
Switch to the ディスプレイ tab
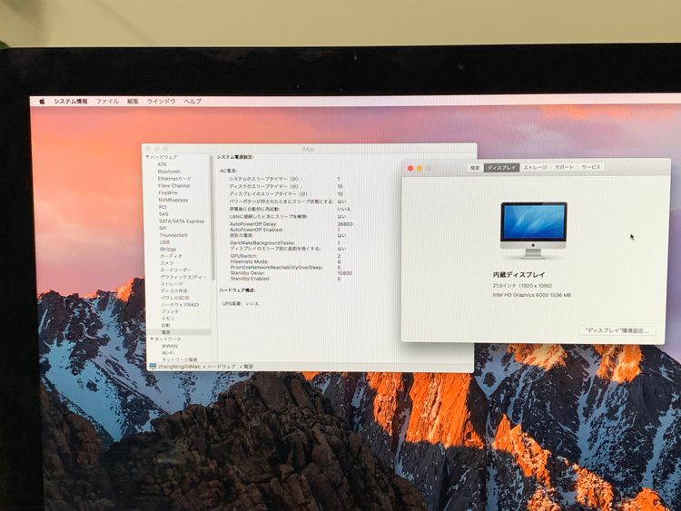pos(501,168)
